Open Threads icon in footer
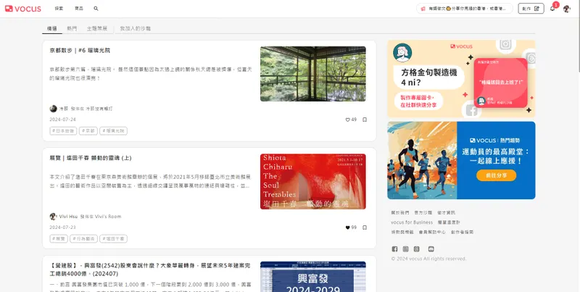Image resolution: width=580 pixels, height=292 pixels. (417, 249)
